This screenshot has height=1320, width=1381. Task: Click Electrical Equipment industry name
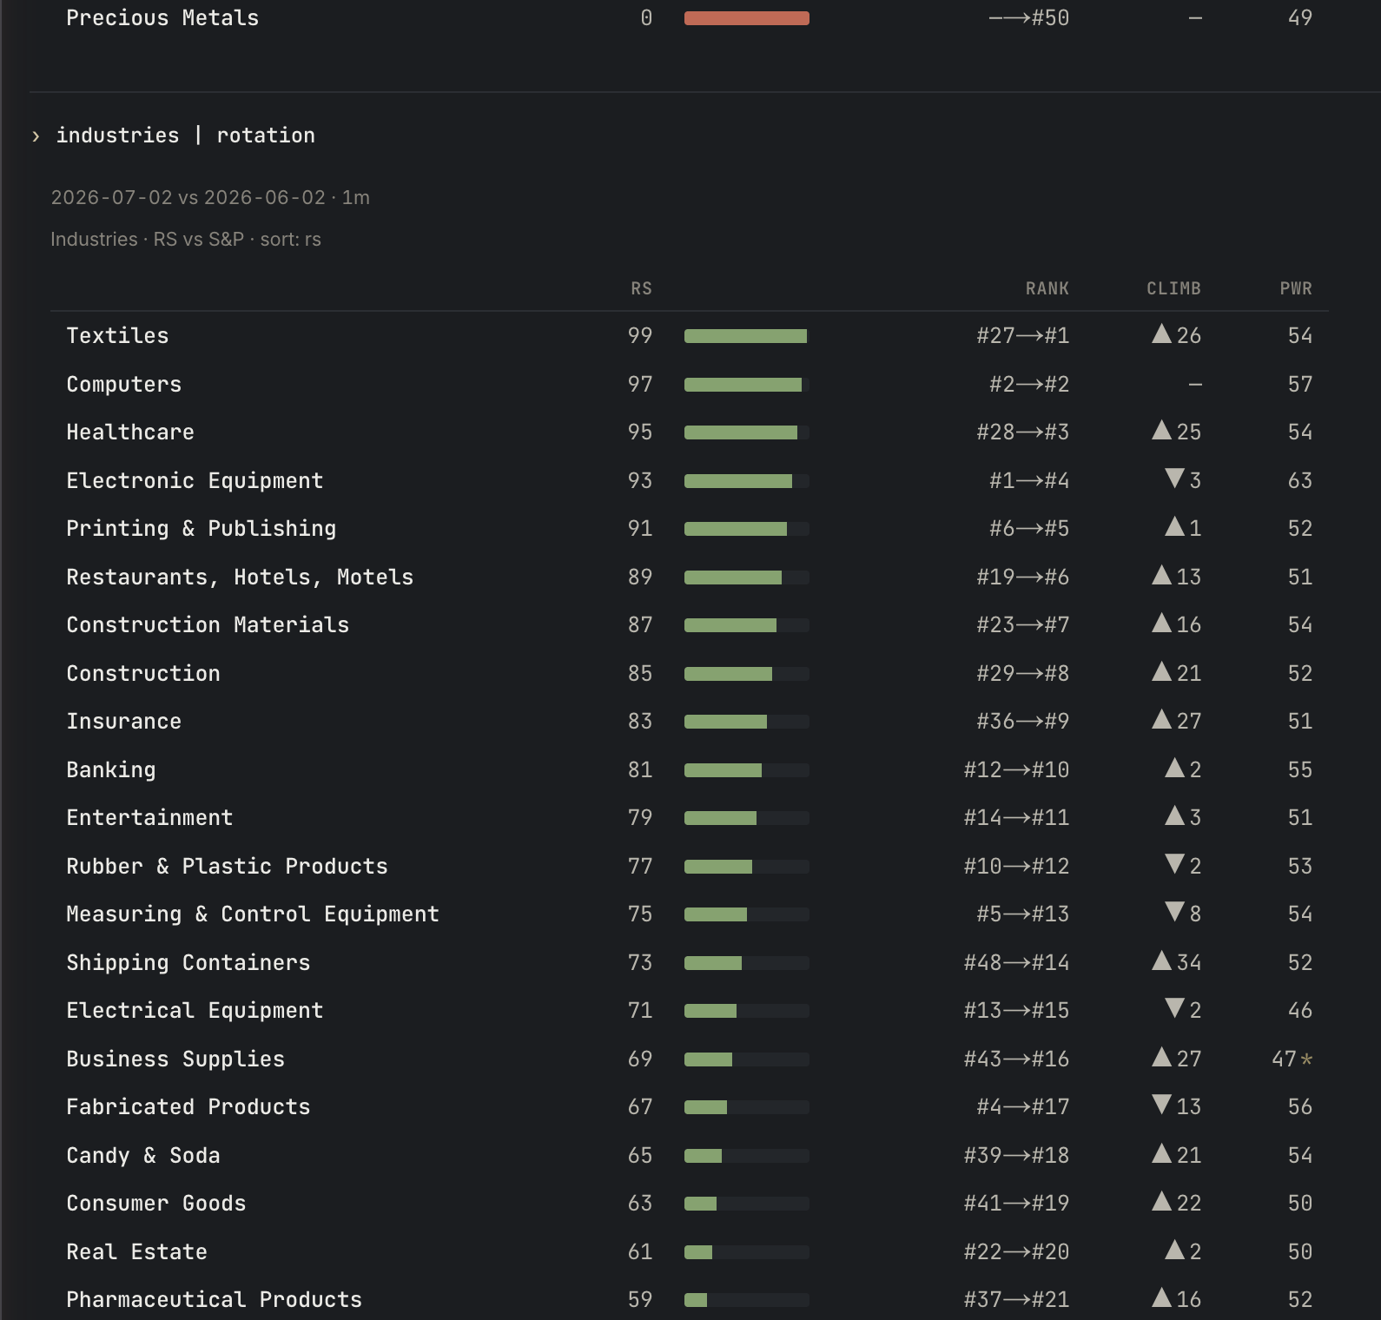(x=195, y=1011)
